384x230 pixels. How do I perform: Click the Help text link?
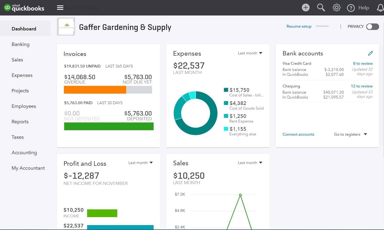(364, 8)
